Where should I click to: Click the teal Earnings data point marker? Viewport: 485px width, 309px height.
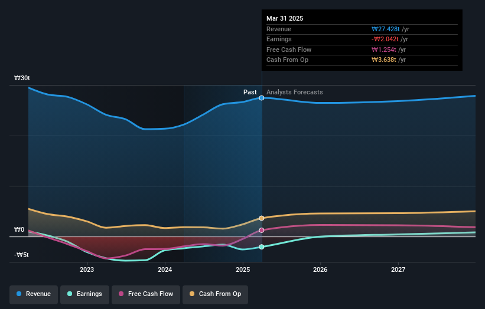262,247
